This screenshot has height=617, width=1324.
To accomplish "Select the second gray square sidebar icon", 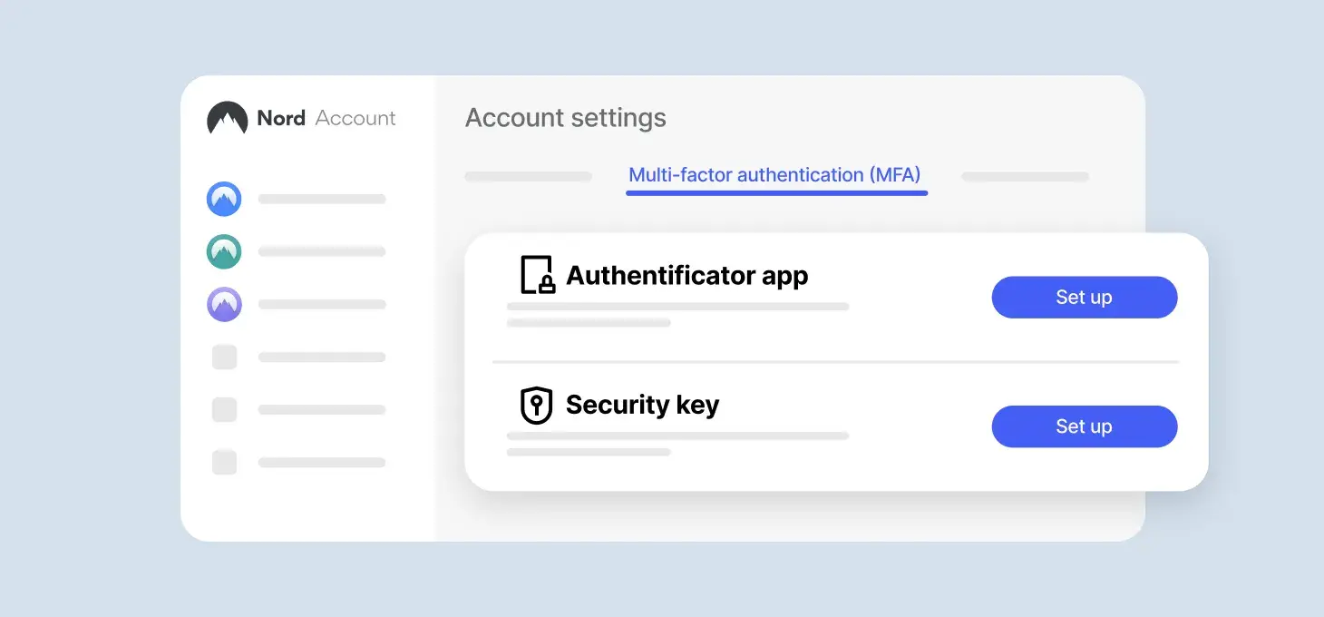I will [x=224, y=409].
